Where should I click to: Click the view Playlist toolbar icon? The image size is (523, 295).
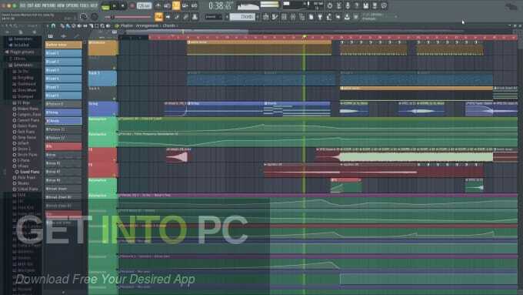[x=266, y=17]
